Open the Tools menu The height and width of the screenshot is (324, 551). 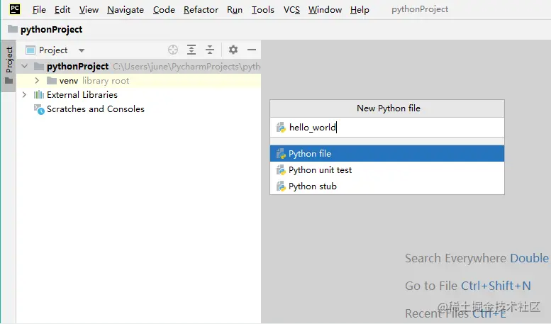[x=262, y=10]
